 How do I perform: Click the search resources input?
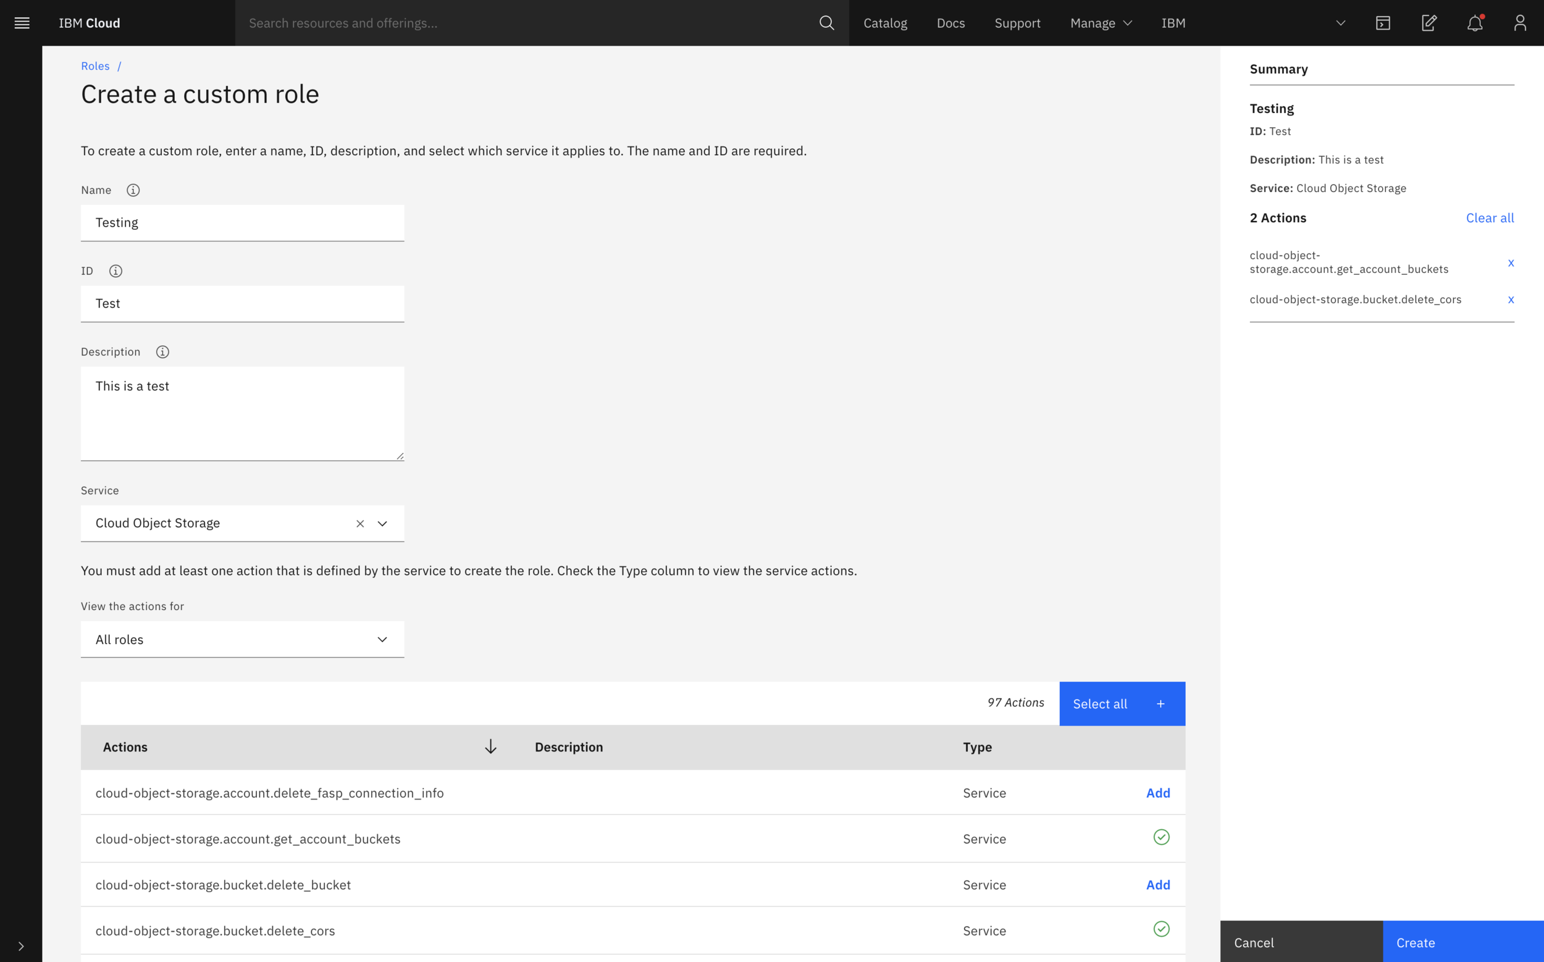point(528,23)
